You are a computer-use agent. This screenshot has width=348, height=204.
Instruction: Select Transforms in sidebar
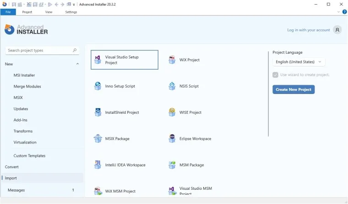coord(23,131)
